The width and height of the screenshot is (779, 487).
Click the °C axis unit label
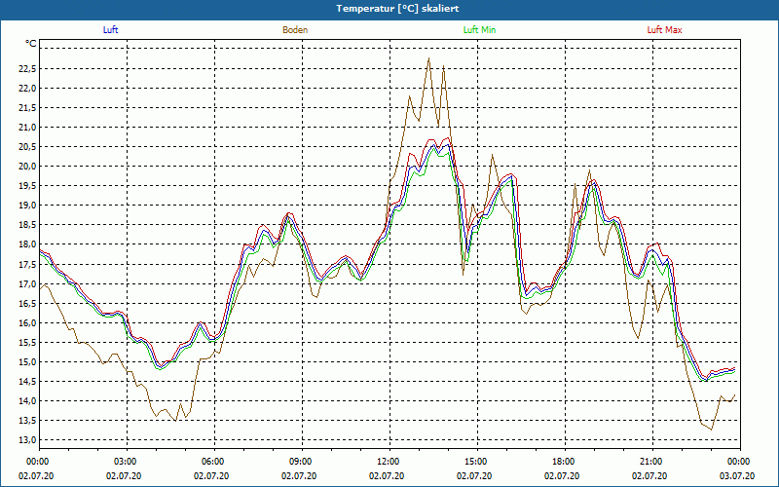tap(31, 44)
